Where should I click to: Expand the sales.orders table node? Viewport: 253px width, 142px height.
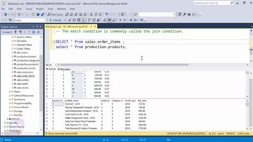pyautogui.click(x=12, y=80)
